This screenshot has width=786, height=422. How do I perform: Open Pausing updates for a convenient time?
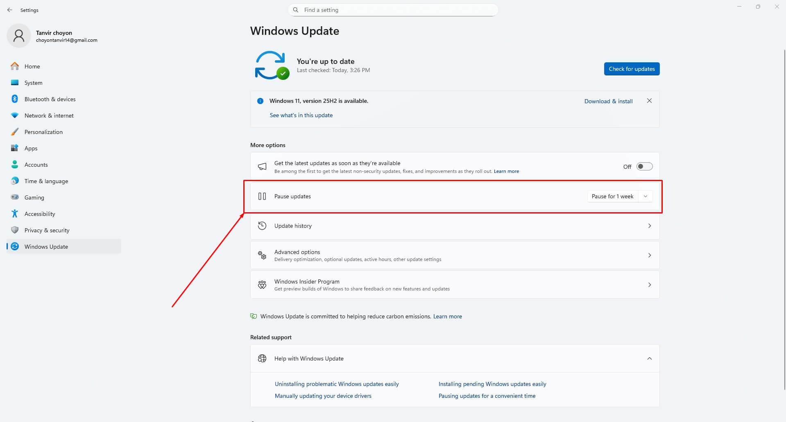click(x=487, y=396)
